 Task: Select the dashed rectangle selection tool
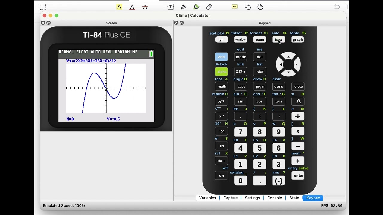click(x=43, y=7)
